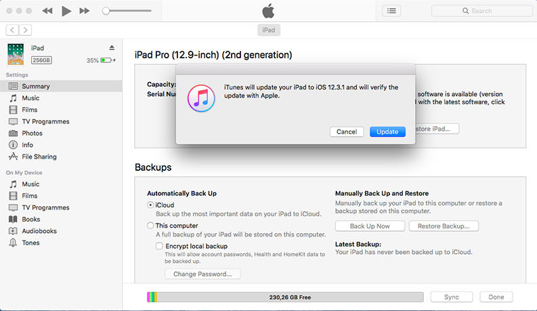
Task: Click the storage usage bar
Action: tap(285, 297)
